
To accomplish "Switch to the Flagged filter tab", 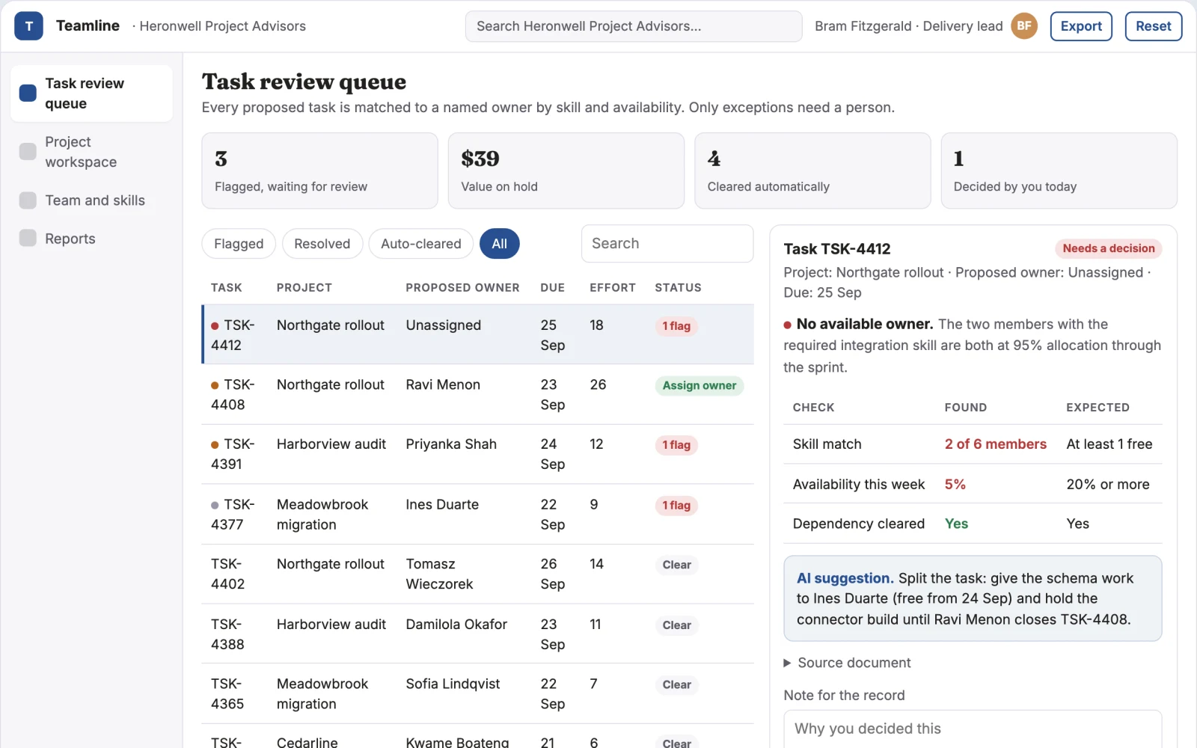I will [x=239, y=244].
